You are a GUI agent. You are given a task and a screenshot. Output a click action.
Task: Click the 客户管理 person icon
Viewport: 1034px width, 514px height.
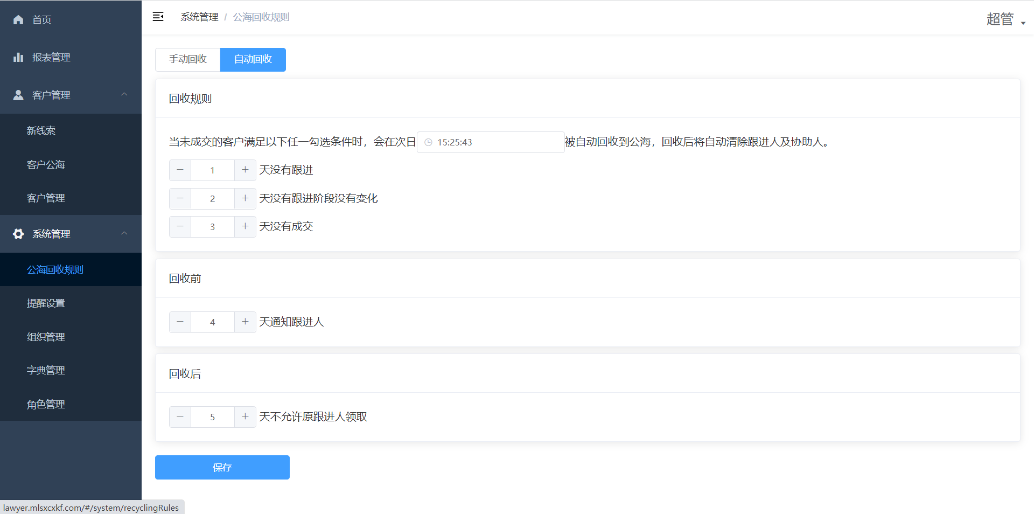point(18,95)
